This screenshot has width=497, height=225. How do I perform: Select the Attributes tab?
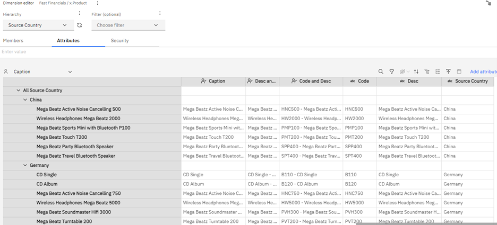coord(68,41)
